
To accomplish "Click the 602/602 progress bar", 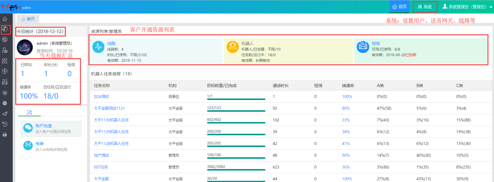I will (236, 123).
